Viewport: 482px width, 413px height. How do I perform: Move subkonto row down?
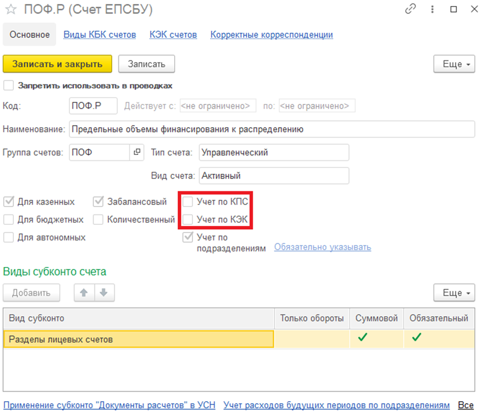pyautogui.click(x=104, y=293)
